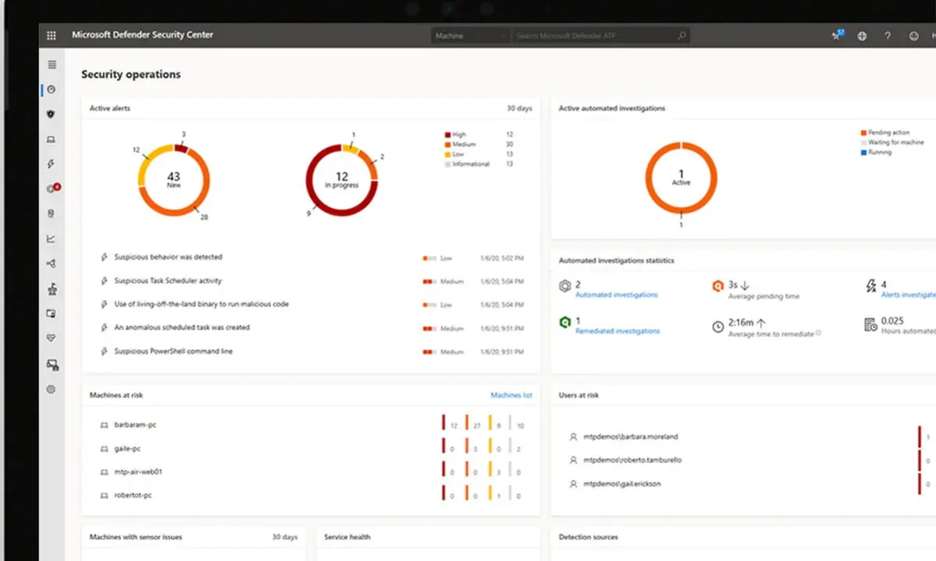Select the mtp-air-web01 machine row
The image size is (936, 561).
(x=311, y=472)
